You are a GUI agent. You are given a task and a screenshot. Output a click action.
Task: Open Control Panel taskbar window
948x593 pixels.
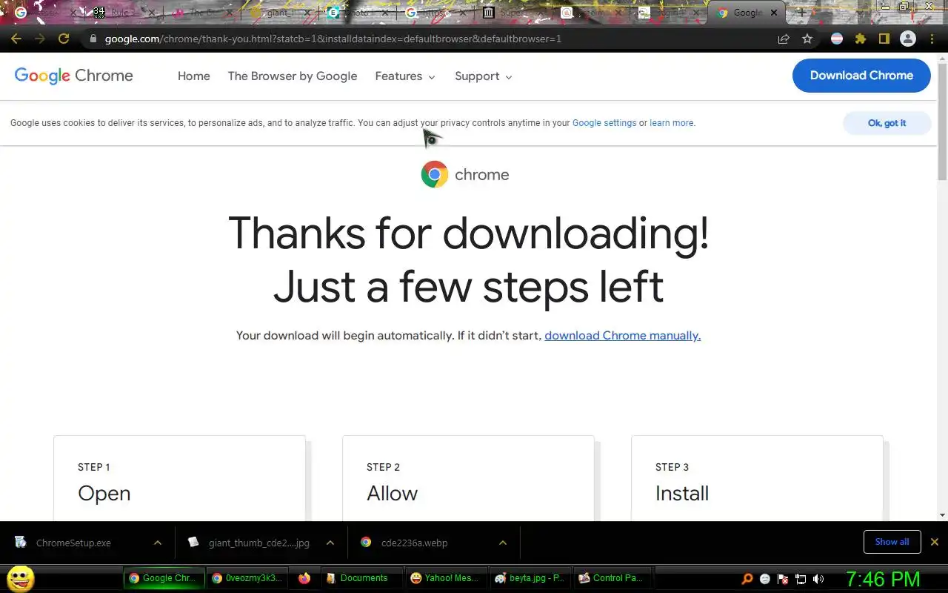point(613,578)
